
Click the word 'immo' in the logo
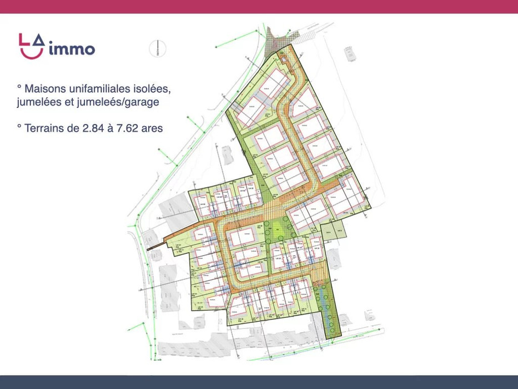click(x=72, y=49)
